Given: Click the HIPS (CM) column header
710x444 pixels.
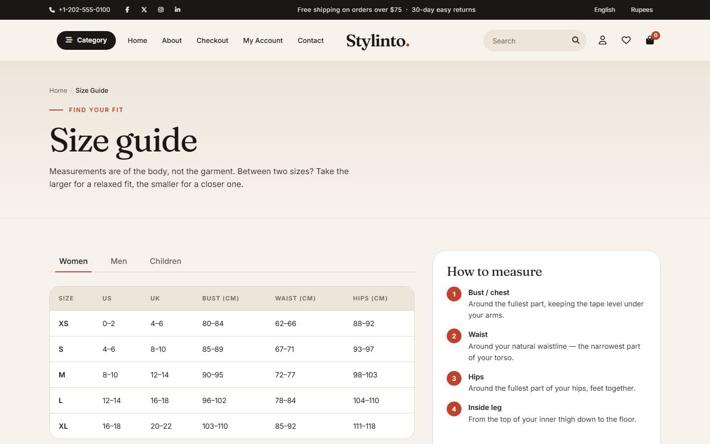Looking at the screenshot, I should (x=370, y=298).
